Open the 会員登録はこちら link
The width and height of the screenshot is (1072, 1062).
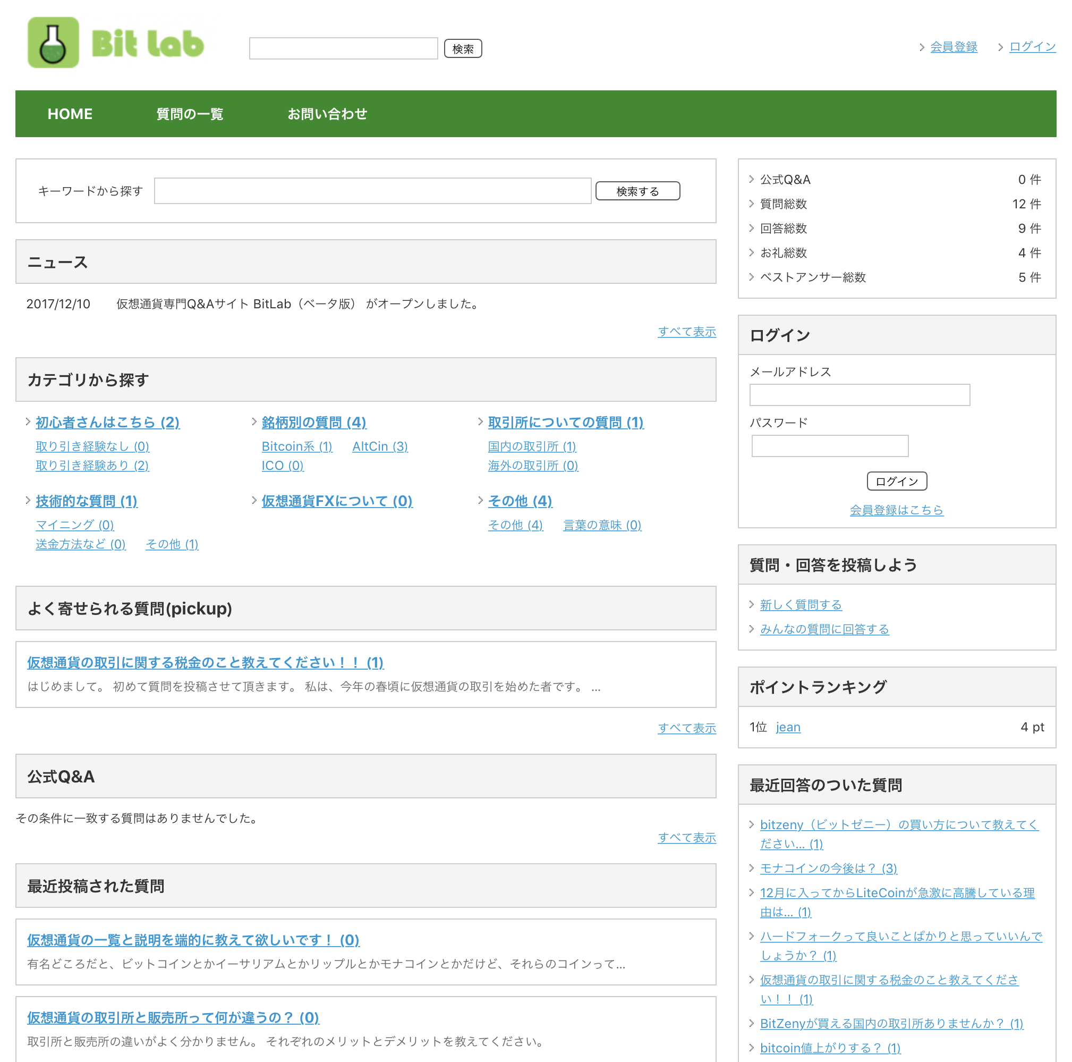point(896,510)
